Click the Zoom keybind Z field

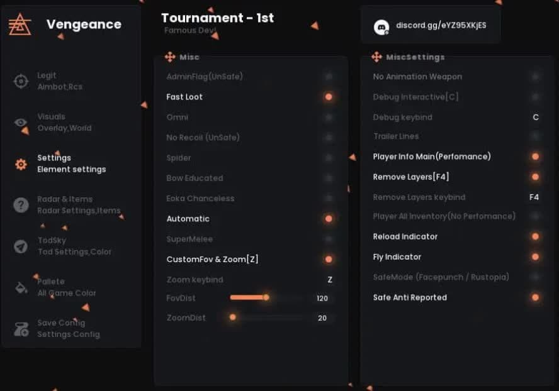click(x=329, y=279)
